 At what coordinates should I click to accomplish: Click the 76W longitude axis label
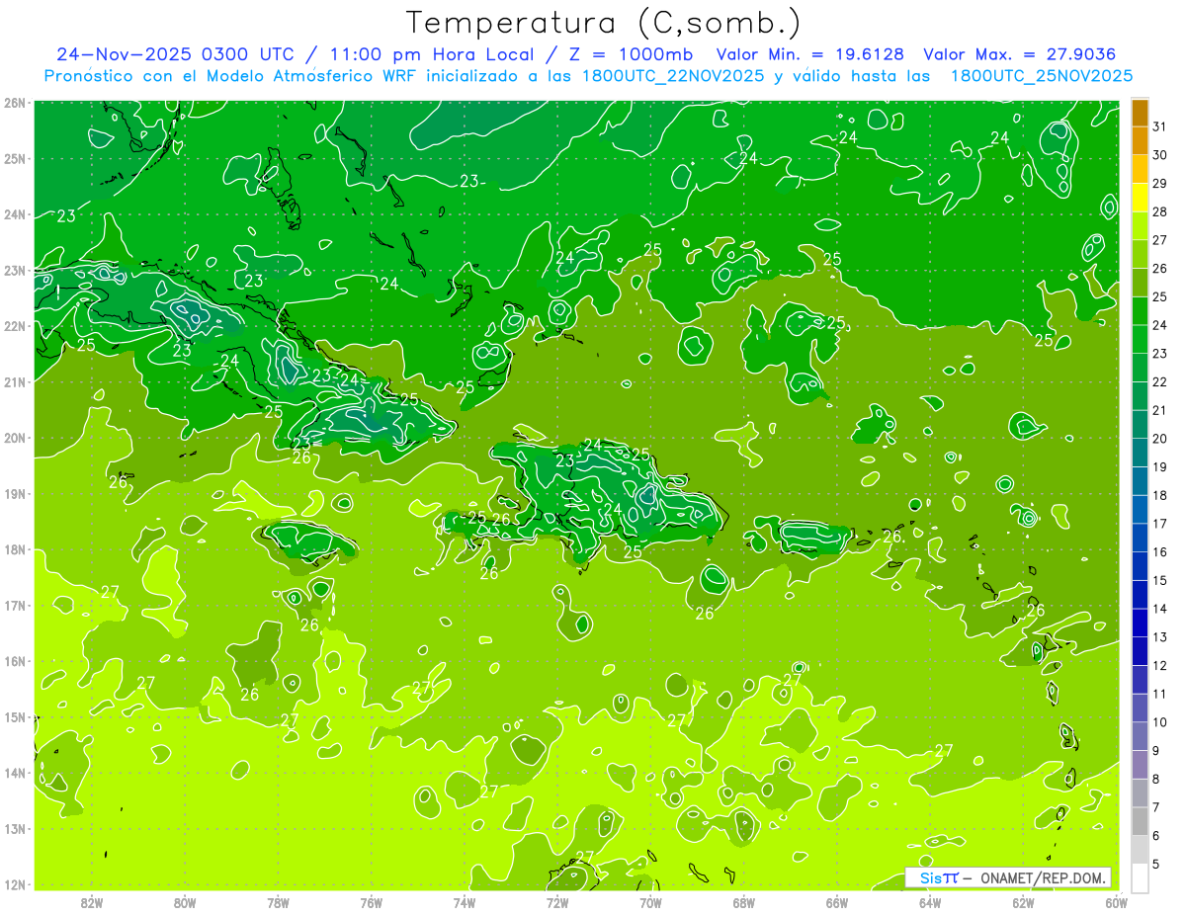point(372,902)
